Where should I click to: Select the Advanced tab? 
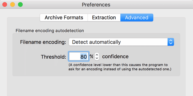tap(137, 18)
